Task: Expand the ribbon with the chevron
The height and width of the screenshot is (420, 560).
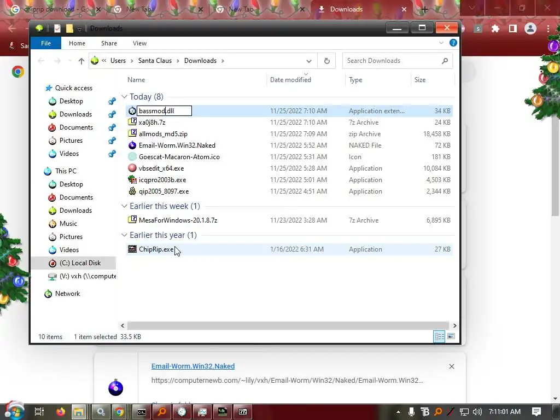Action: pyautogui.click(x=441, y=43)
